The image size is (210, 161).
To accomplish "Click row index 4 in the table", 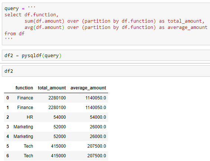I will point(8,137).
